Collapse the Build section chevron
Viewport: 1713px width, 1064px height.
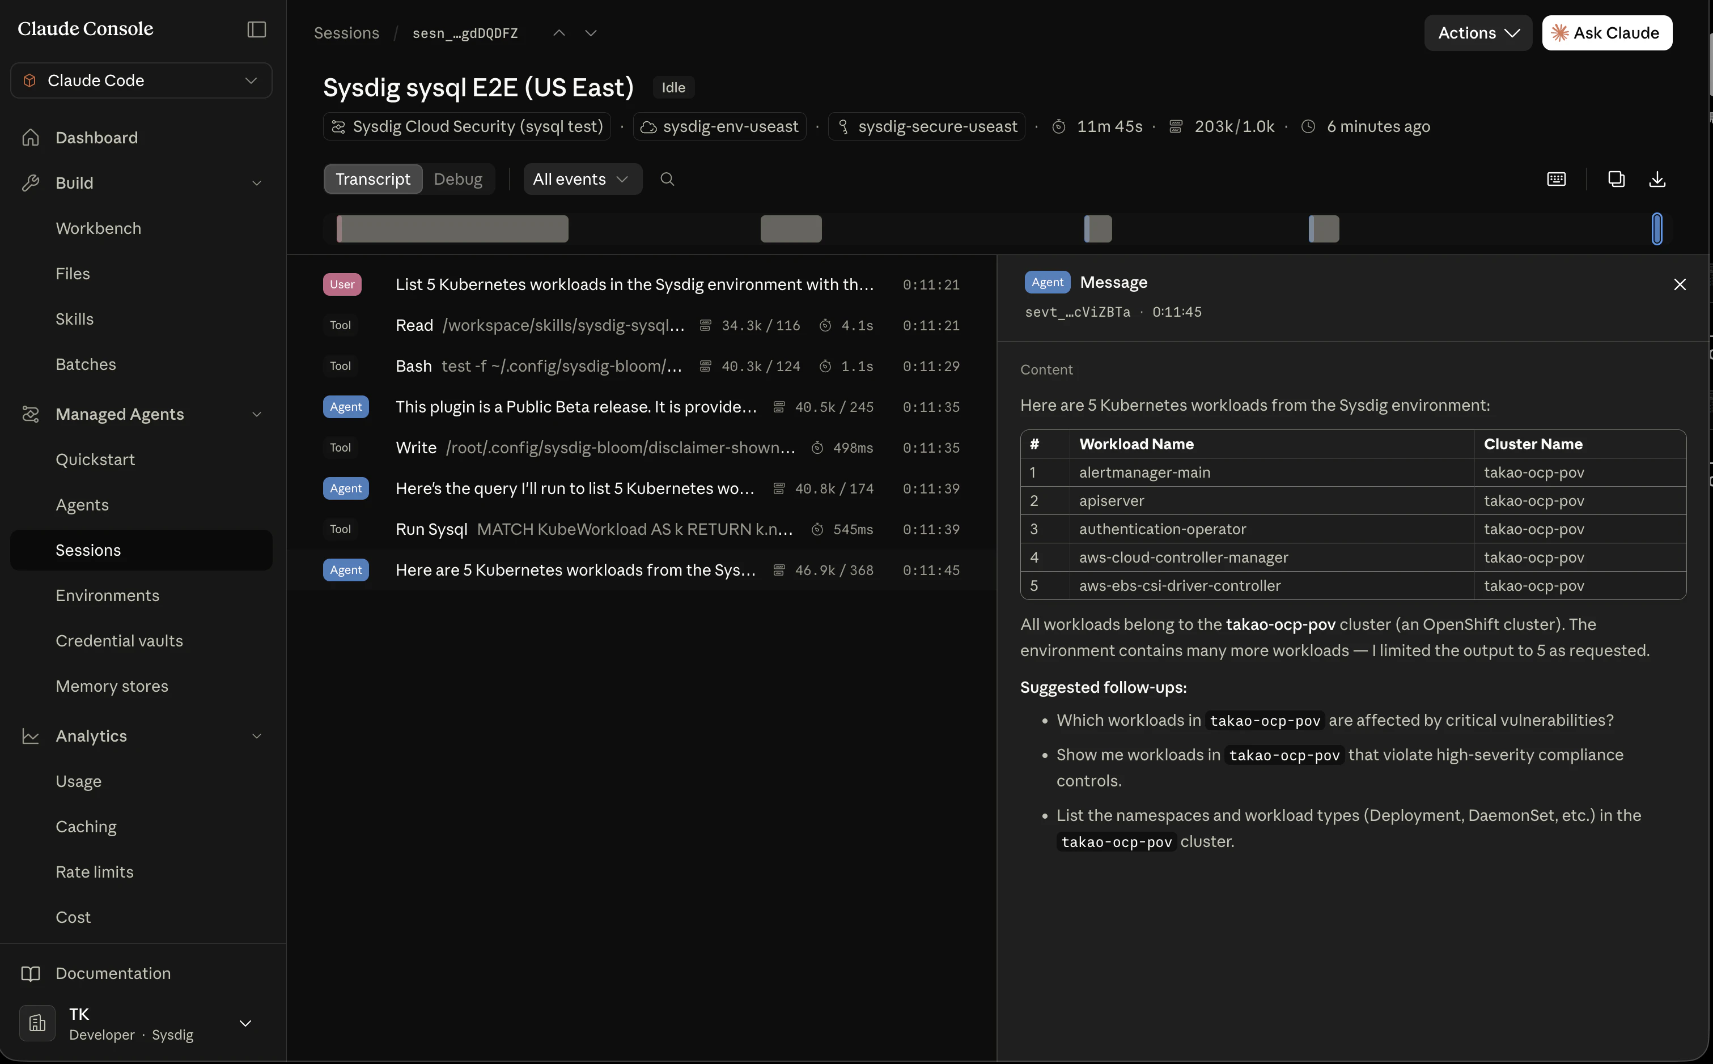click(x=257, y=183)
